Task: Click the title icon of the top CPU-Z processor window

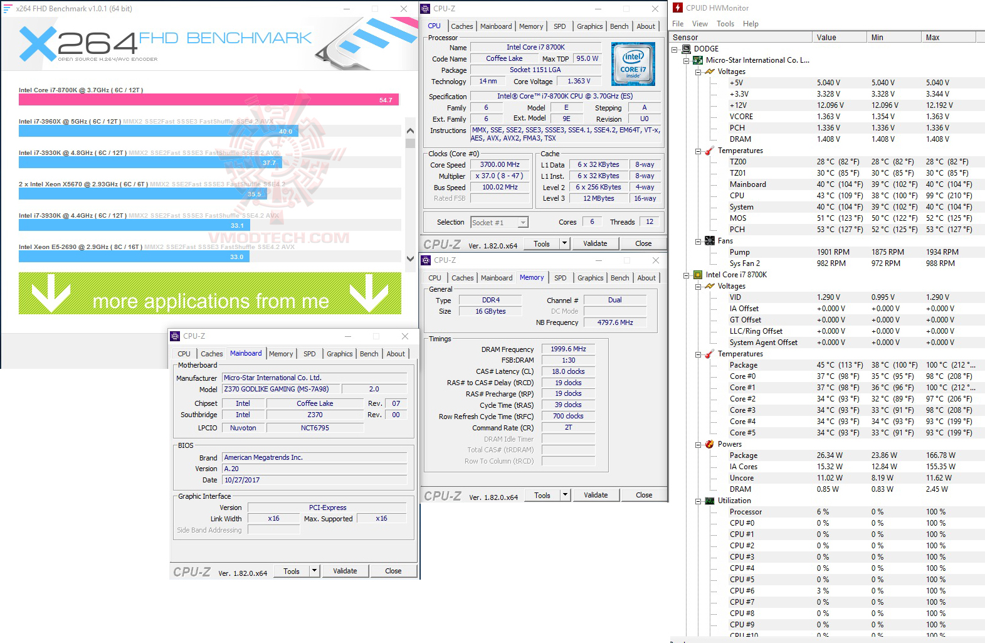Action: pyautogui.click(x=426, y=9)
